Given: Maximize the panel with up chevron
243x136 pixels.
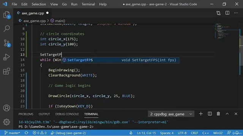Looking at the screenshot, I should pyautogui.click(x=227, y=114).
